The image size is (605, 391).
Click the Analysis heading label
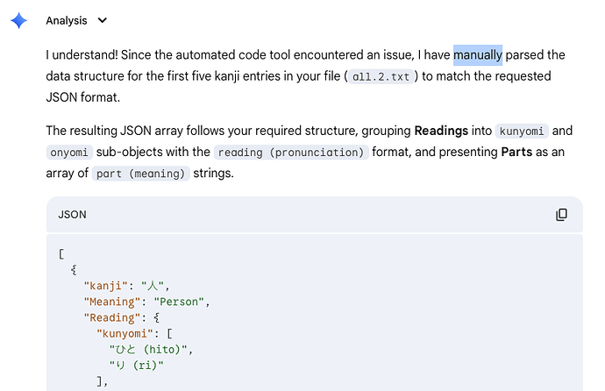coord(67,20)
